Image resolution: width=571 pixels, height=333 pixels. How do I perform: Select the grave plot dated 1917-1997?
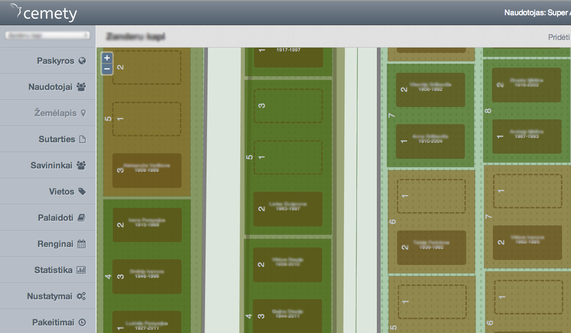tap(288, 56)
